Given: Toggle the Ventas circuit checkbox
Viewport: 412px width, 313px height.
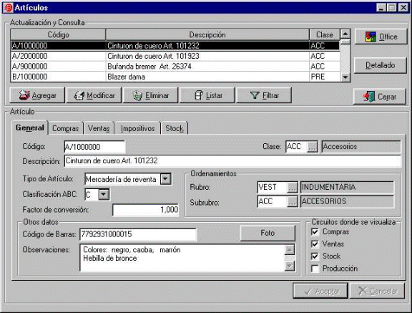Looking at the screenshot, I should [x=315, y=244].
